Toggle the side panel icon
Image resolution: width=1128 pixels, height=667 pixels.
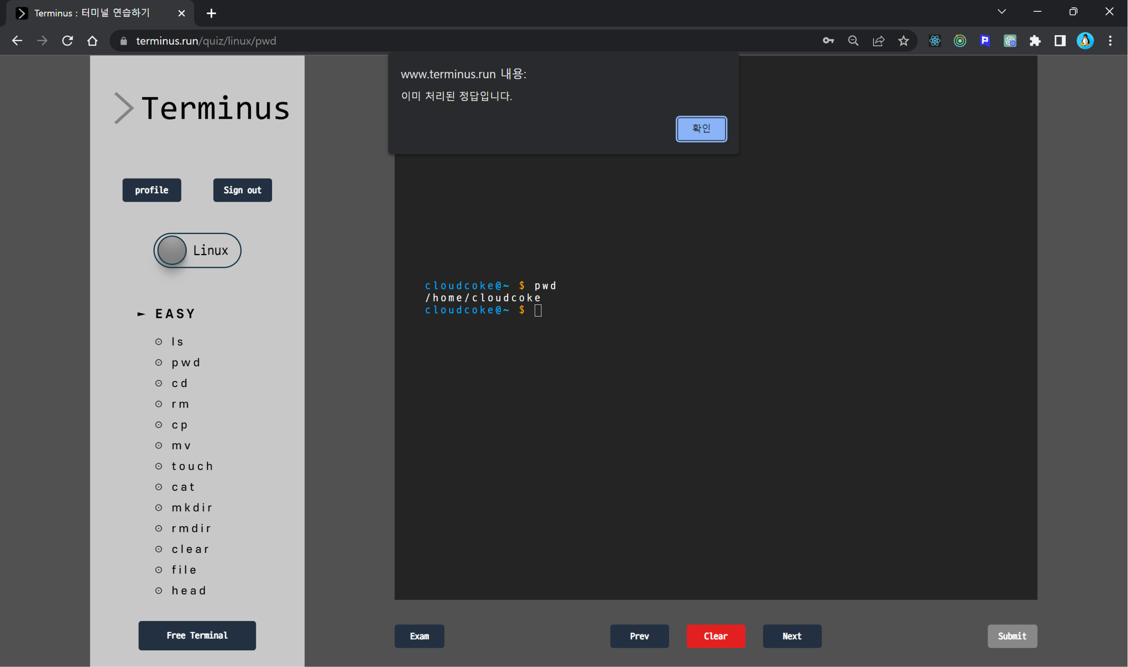point(1060,41)
